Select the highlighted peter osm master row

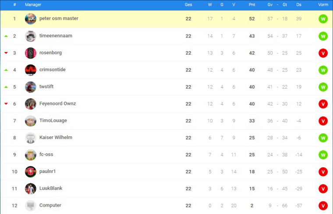pyautogui.click(x=166, y=19)
